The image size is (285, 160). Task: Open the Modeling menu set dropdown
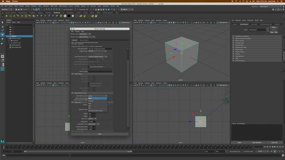7,9
